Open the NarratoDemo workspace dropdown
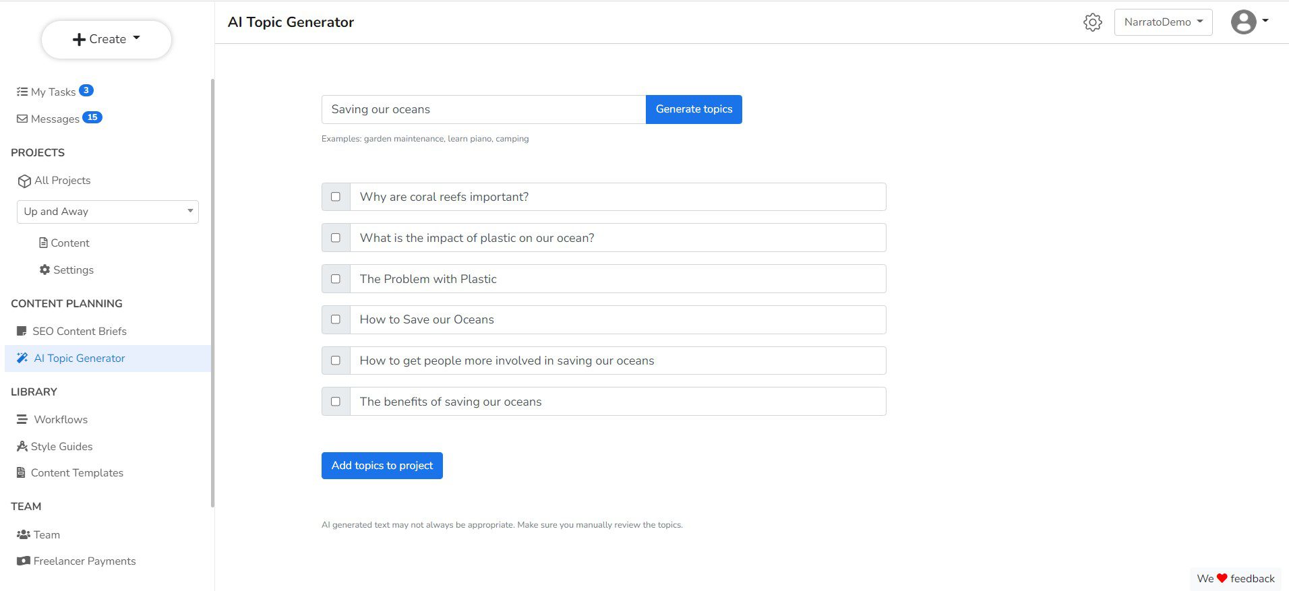1289x591 pixels. pyautogui.click(x=1163, y=22)
